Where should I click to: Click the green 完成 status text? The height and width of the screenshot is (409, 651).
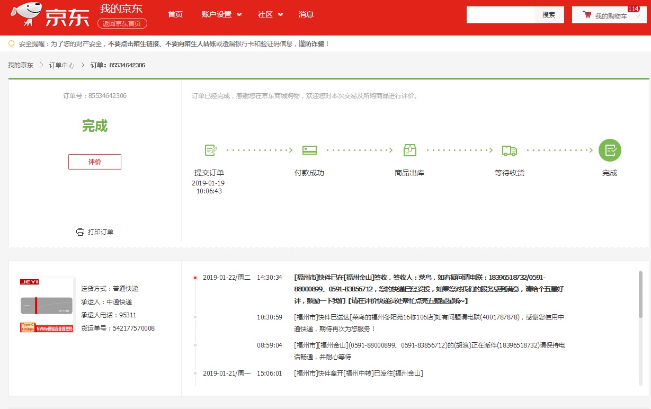(95, 126)
